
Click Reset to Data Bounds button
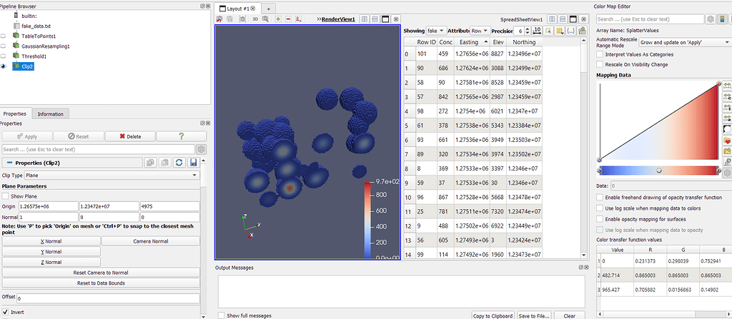pyautogui.click(x=101, y=283)
